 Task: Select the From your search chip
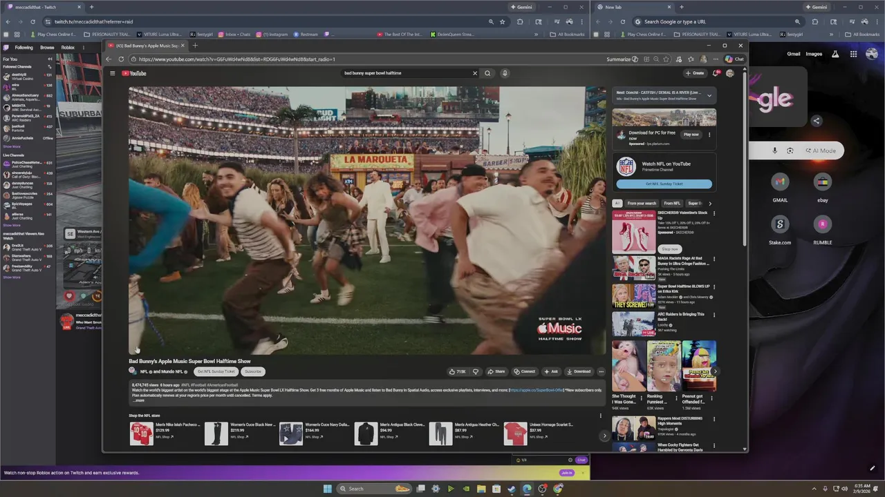click(642, 204)
